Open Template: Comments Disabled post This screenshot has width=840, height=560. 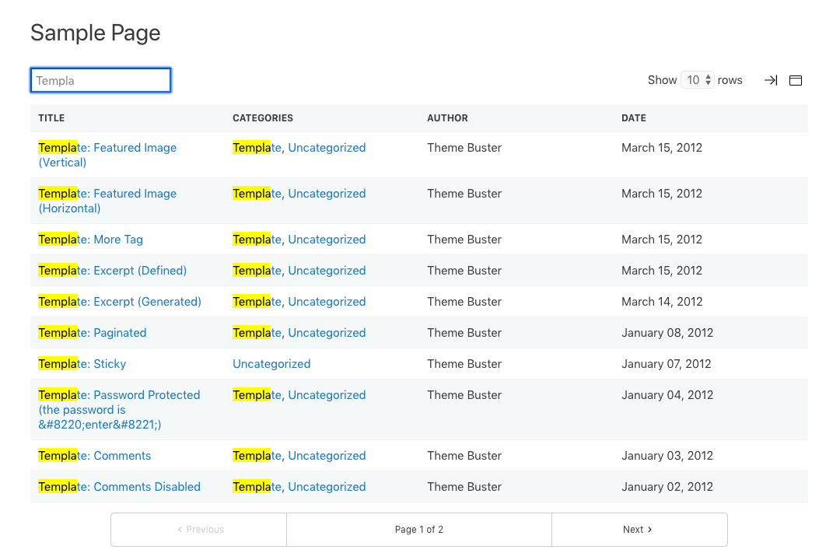click(120, 487)
